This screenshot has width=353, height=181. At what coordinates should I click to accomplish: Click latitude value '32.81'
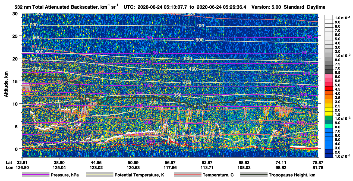(22, 163)
